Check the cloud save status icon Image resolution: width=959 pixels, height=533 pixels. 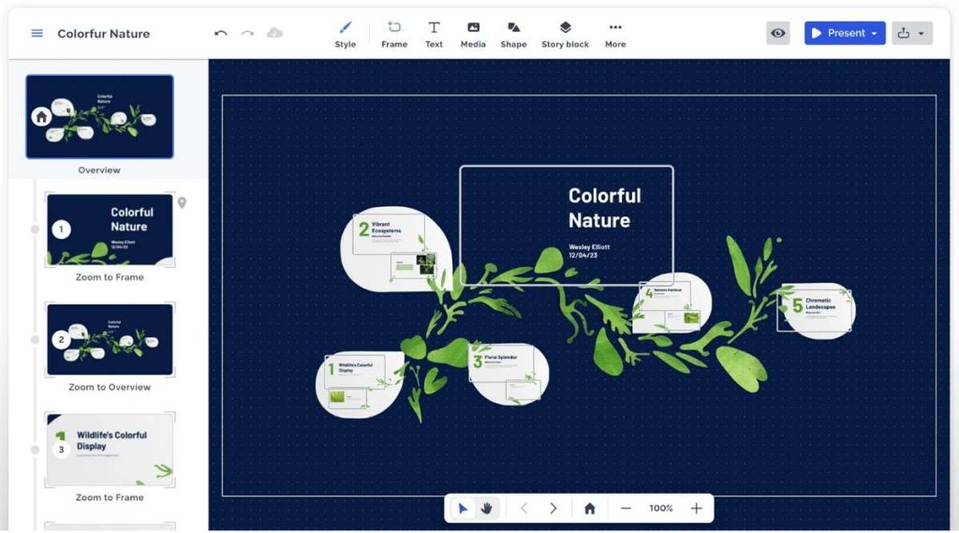tap(274, 33)
